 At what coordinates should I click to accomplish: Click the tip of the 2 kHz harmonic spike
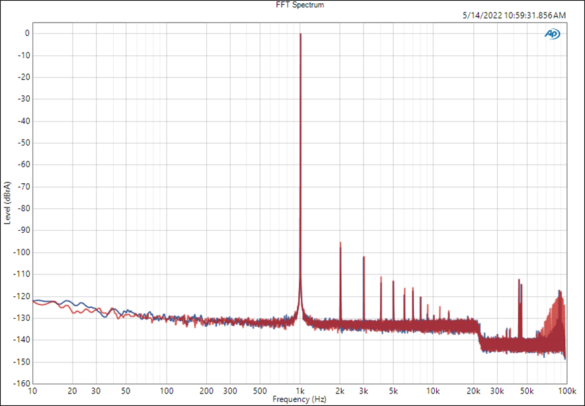point(340,243)
